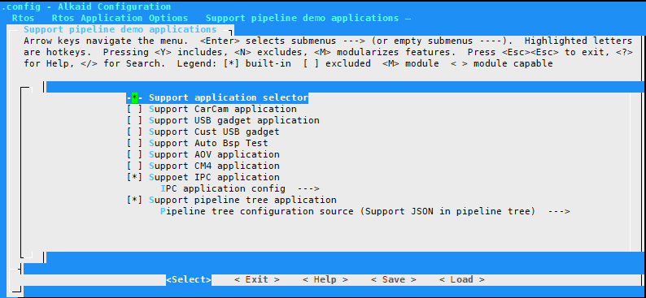Click the Load button
Screen dimensions: 646x298
tap(461, 279)
